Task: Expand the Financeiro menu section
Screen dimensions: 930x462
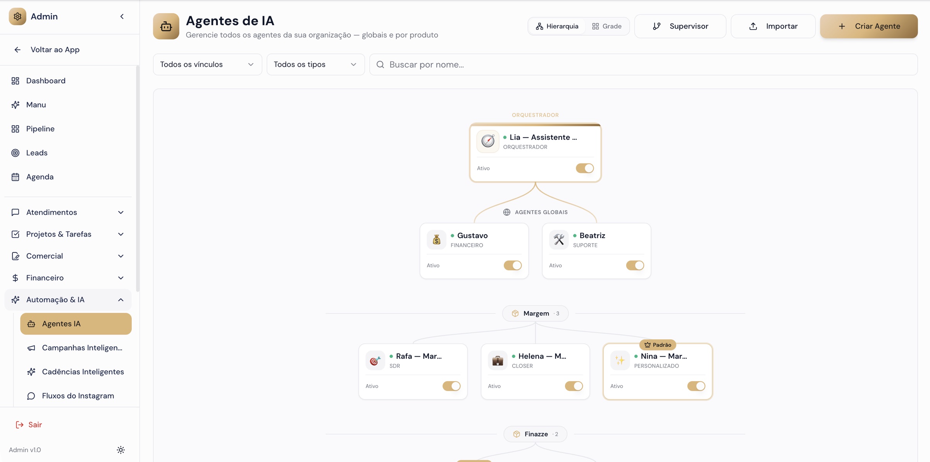Action: click(68, 278)
